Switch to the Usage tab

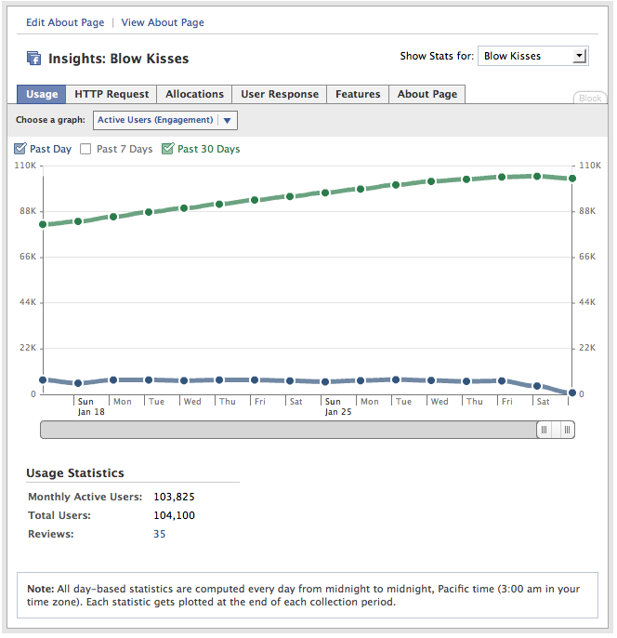click(x=42, y=94)
